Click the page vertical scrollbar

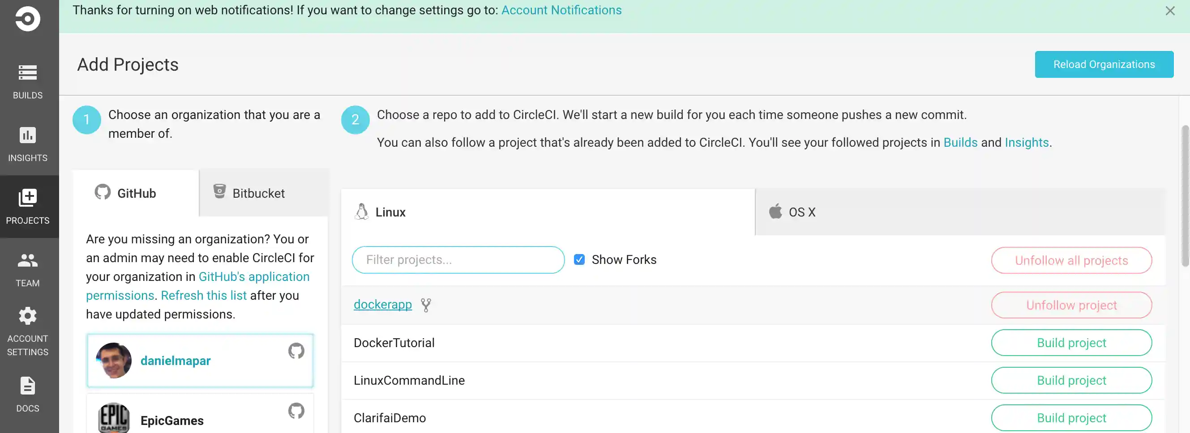click(1185, 196)
